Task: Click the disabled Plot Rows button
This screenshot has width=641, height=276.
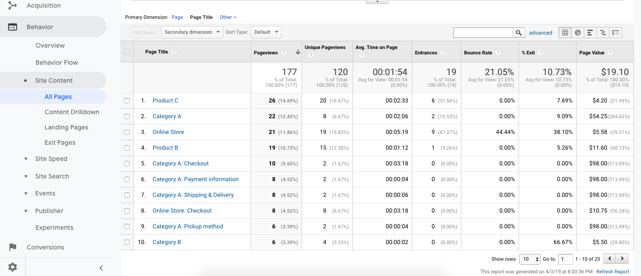Action: [x=144, y=32]
